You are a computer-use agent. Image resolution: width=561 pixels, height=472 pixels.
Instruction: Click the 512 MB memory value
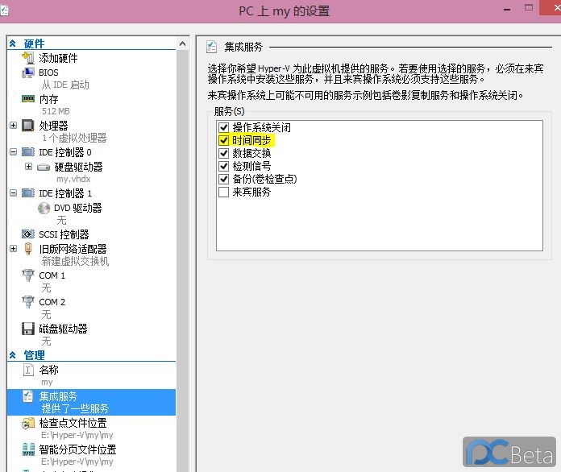pyautogui.click(x=56, y=111)
